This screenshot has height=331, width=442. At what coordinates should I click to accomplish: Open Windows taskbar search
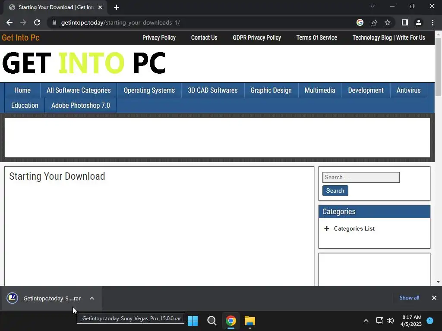(x=212, y=321)
